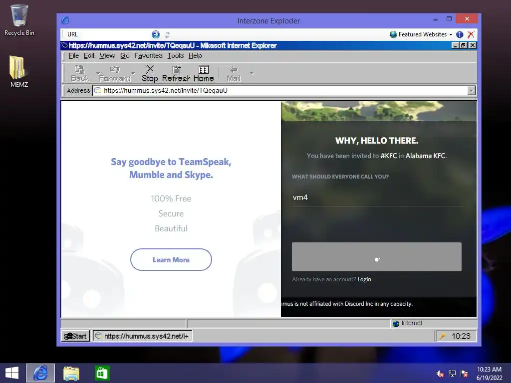Expand the Mail button dropdown arrow
The height and width of the screenshot is (383, 511).
(252, 73)
